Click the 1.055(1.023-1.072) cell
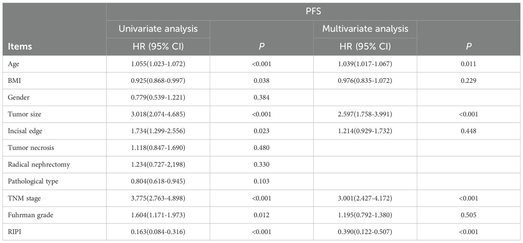This screenshot has width=523, height=243. 158,64
